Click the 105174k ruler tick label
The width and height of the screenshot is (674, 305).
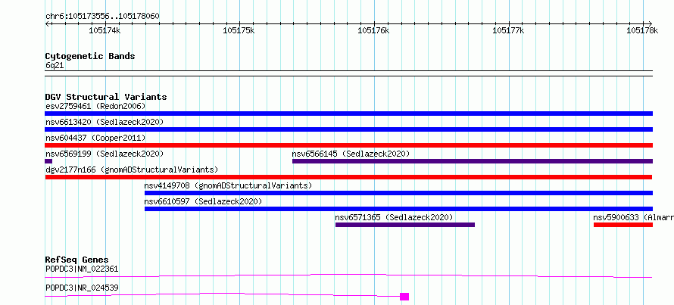tap(105, 30)
